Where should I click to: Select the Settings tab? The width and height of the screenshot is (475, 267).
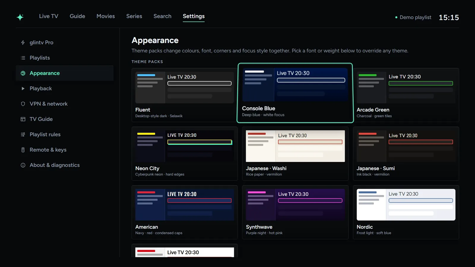pos(194,17)
